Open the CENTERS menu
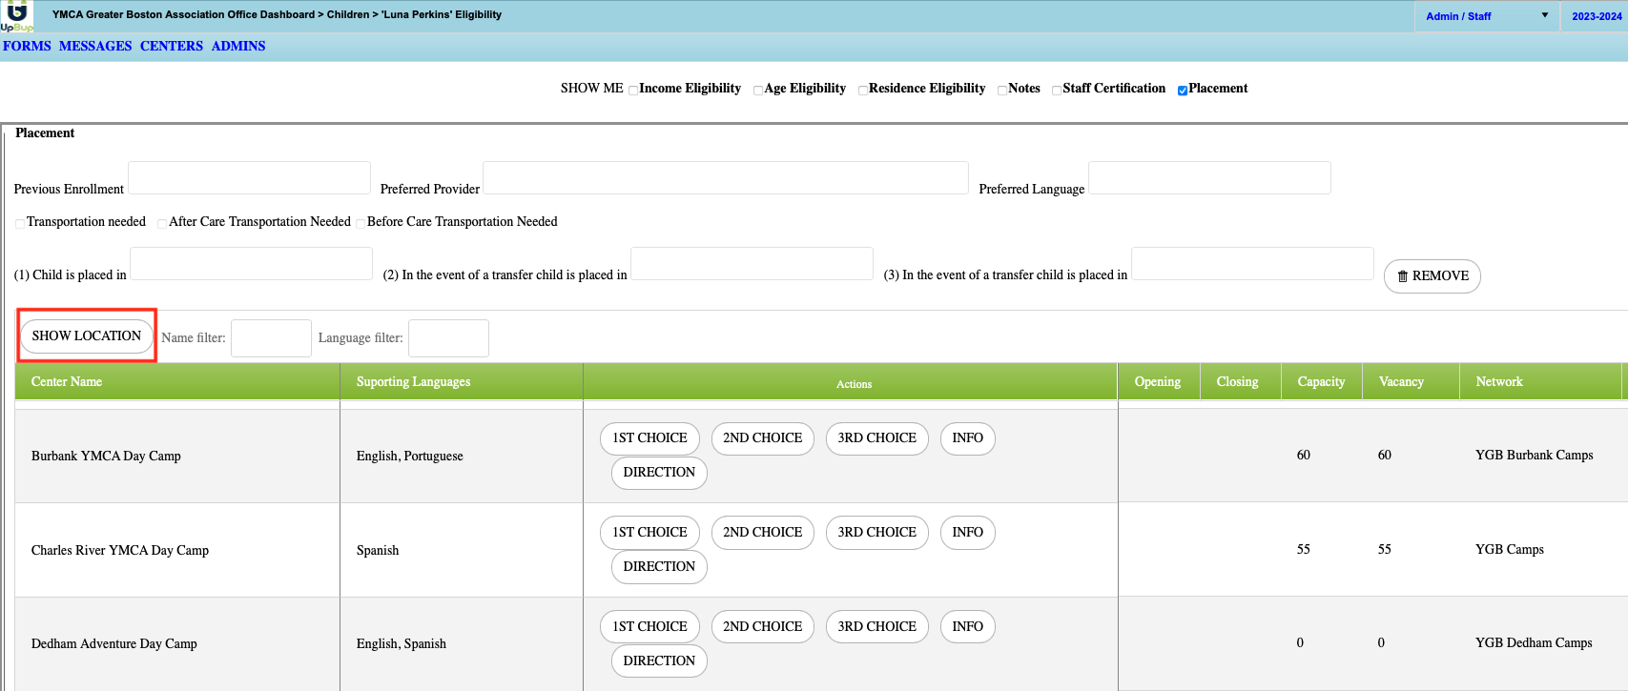Image resolution: width=1628 pixels, height=691 pixels. click(172, 46)
